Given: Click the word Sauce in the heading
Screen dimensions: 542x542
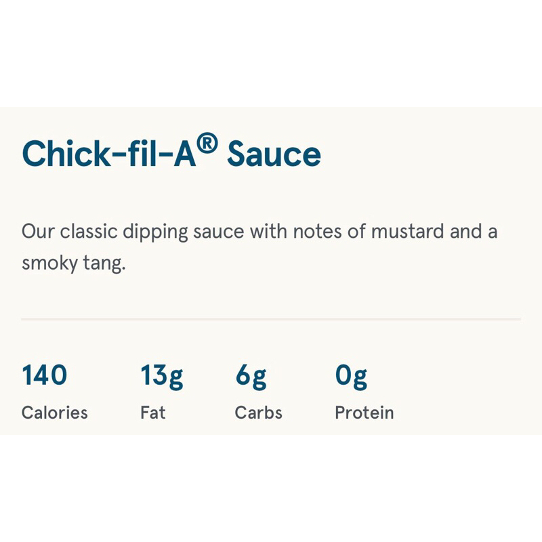Looking at the screenshot, I should [274, 154].
